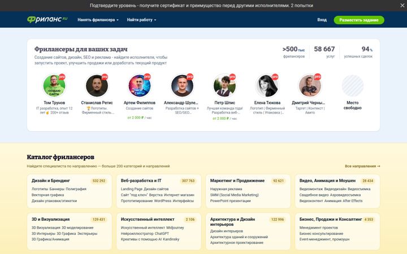Click the Баннеры subcategory link

point(57,189)
